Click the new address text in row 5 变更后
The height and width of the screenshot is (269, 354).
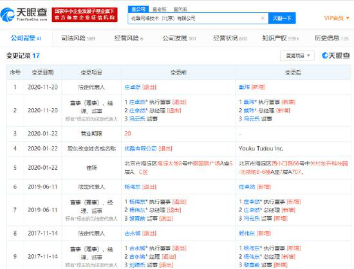[293, 168]
